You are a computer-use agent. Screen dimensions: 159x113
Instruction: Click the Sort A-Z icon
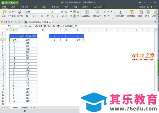(x=141, y=12)
